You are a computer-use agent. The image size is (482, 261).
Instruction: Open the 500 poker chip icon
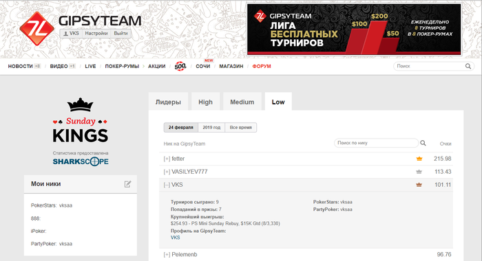(x=180, y=66)
